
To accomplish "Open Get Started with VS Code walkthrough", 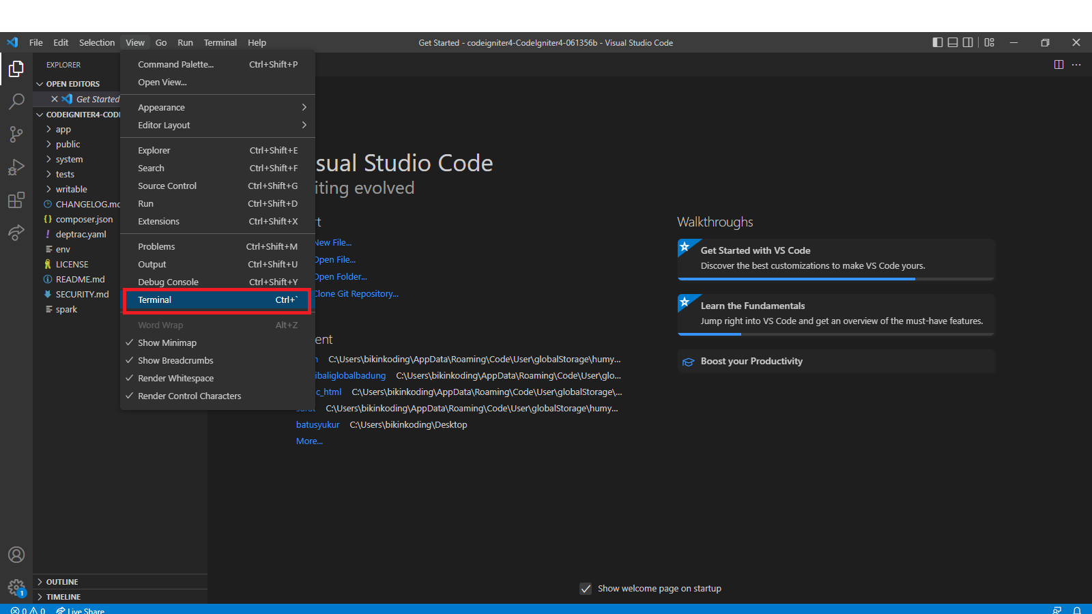I will 836,259.
